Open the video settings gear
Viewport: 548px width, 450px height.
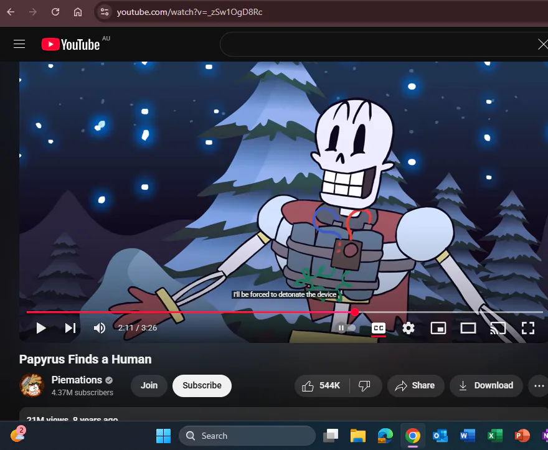[409, 328]
